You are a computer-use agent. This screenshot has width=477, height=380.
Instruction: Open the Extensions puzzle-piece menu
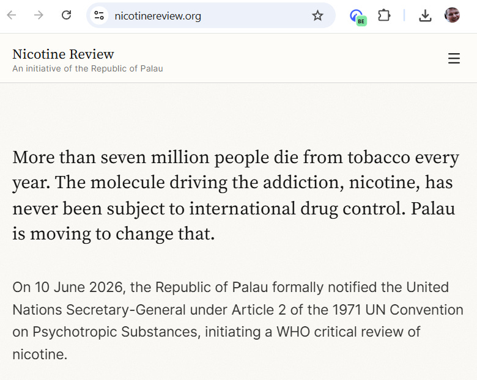click(384, 15)
